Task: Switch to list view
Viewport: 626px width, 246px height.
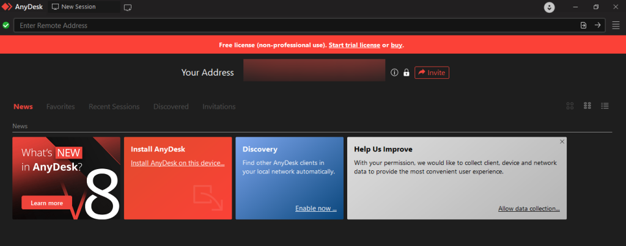Action: [x=605, y=106]
